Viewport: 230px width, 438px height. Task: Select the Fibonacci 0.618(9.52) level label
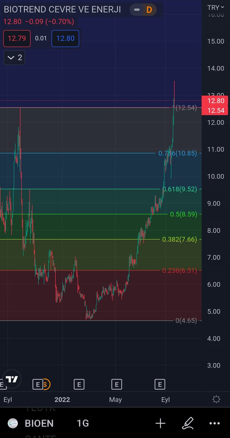[179, 189]
